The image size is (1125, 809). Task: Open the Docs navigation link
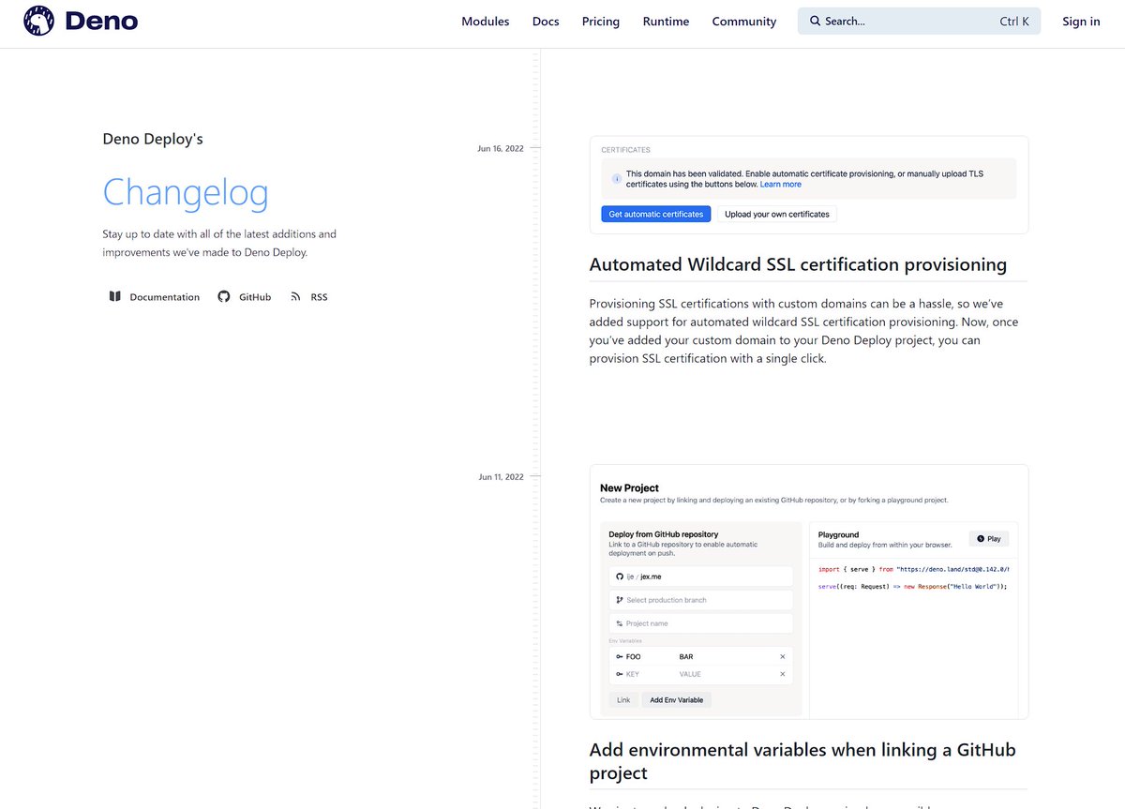[x=546, y=22]
